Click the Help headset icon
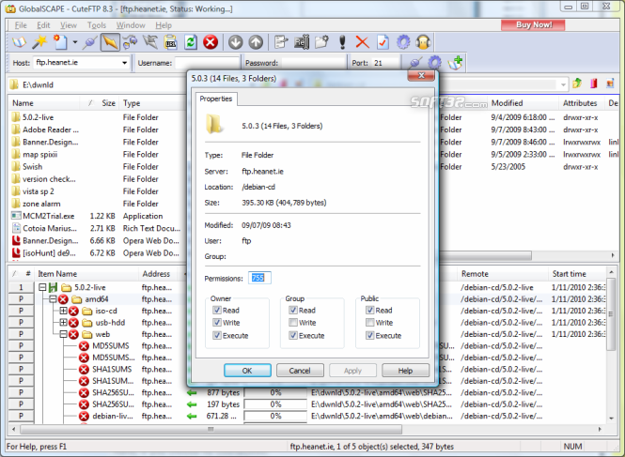The height and width of the screenshot is (457, 625). point(423,42)
